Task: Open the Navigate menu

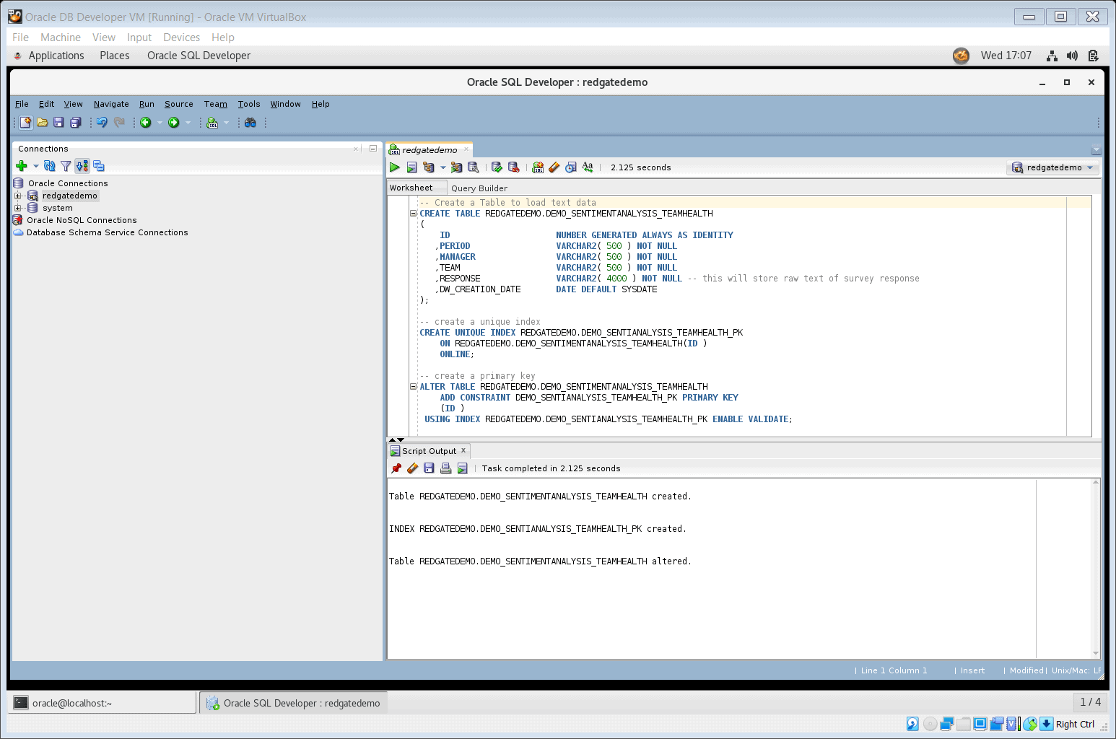Action: coord(111,104)
